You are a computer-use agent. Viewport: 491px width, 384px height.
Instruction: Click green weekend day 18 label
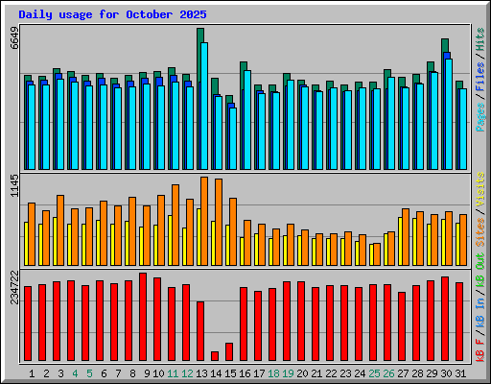click(273, 373)
